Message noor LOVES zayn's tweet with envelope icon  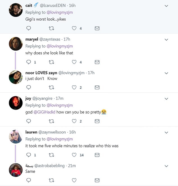point(97,87)
